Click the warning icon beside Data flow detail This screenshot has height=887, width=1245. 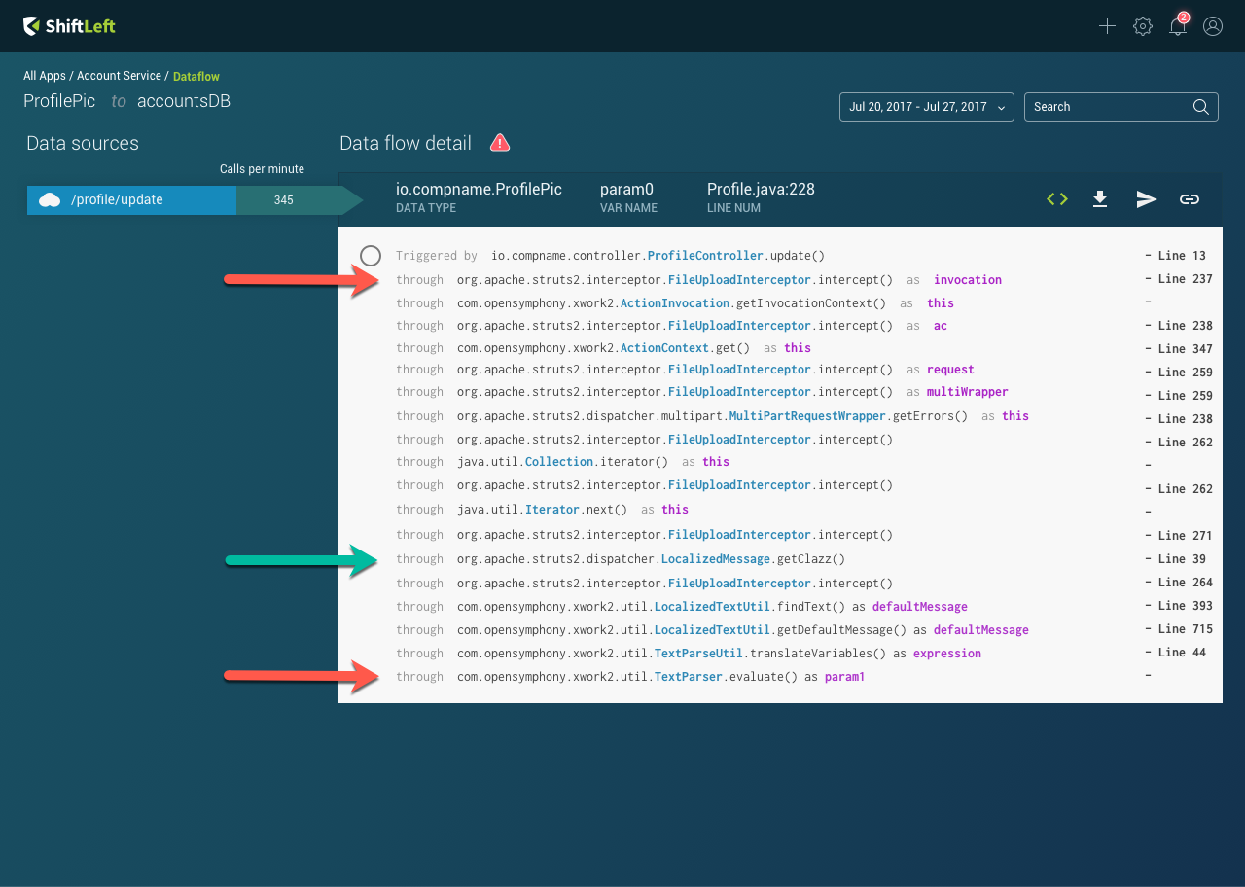click(499, 142)
